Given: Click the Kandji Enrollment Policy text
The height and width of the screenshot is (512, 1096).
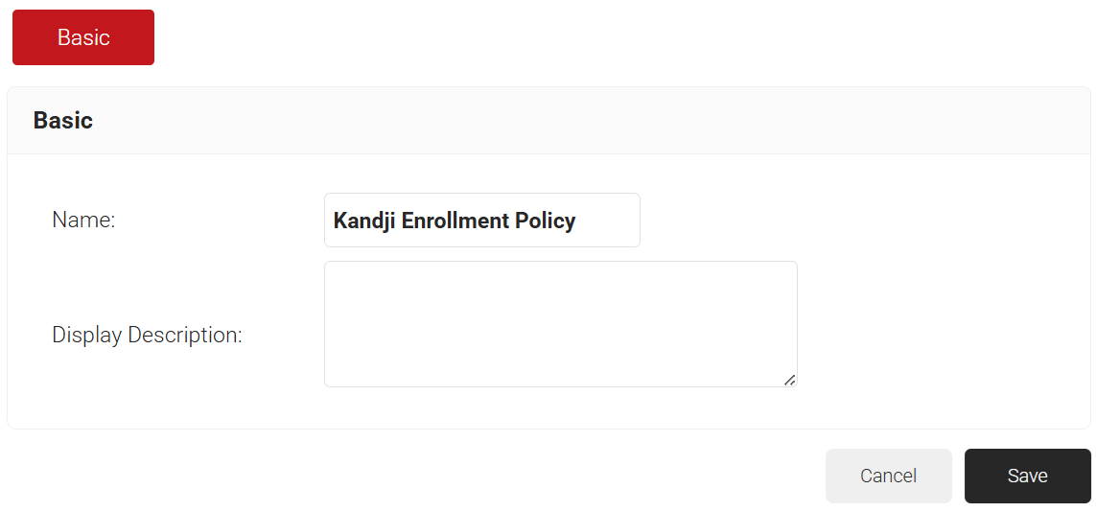Looking at the screenshot, I should pos(454,221).
